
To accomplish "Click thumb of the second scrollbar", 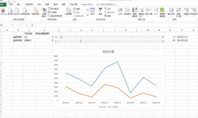I will coord(81,41).
